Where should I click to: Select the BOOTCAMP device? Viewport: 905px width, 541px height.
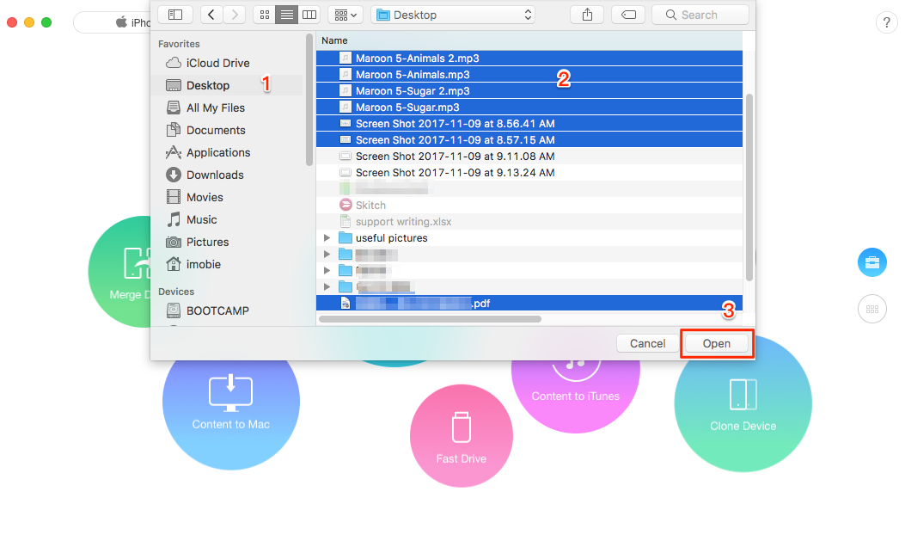226,310
